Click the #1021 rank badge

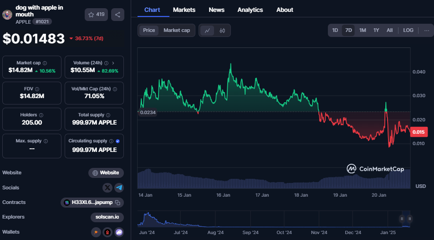42,21
